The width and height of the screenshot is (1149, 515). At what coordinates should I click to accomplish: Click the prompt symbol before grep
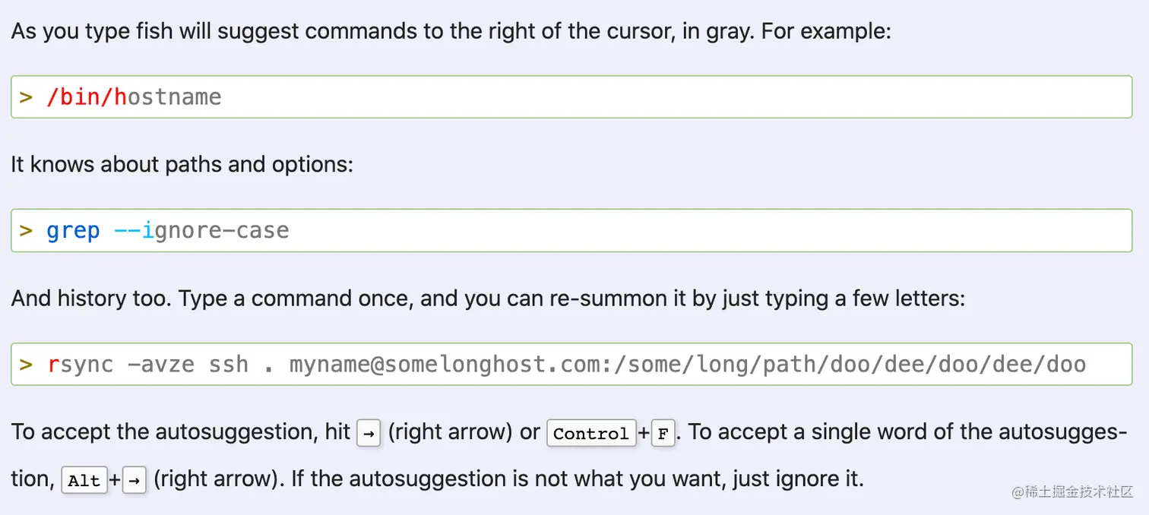pos(27,231)
